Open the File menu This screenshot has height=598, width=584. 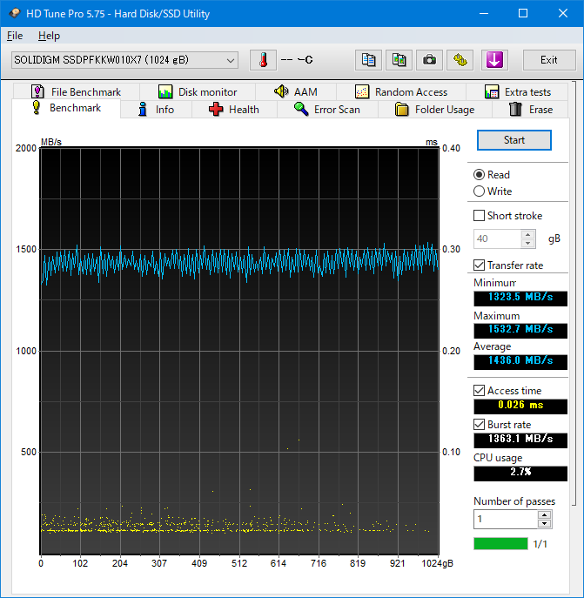point(15,36)
